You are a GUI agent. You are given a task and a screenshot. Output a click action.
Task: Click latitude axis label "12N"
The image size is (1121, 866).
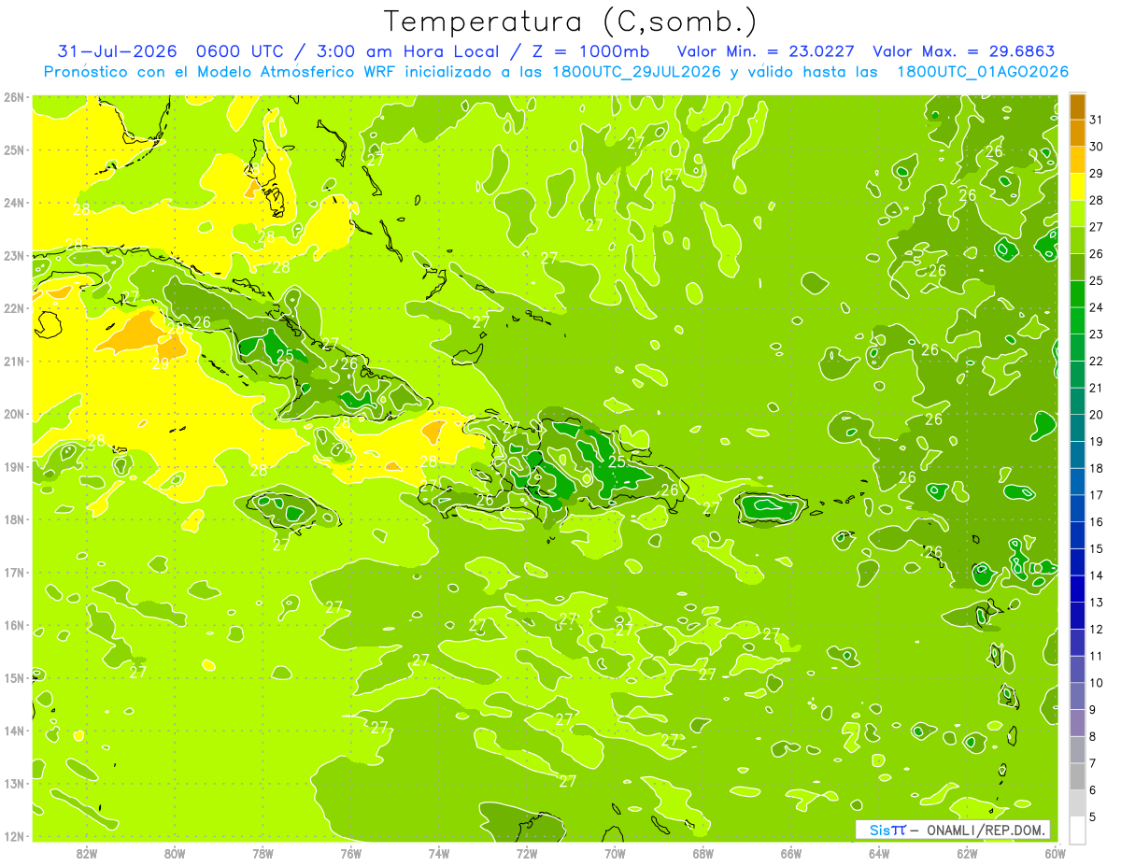point(13,836)
